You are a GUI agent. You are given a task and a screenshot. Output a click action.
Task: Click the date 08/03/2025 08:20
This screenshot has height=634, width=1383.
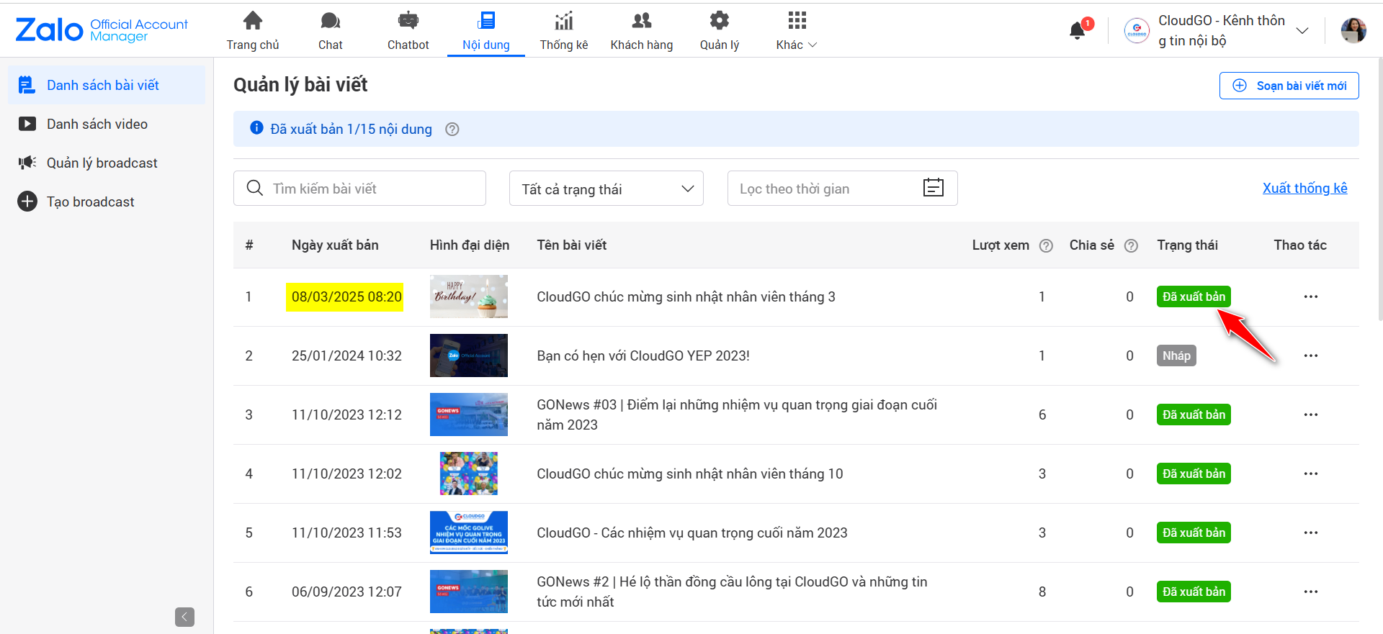(x=346, y=296)
